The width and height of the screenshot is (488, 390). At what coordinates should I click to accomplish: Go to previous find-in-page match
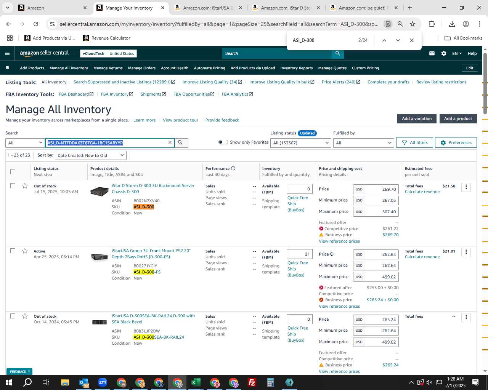pyautogui.click(x=384, y=40)
